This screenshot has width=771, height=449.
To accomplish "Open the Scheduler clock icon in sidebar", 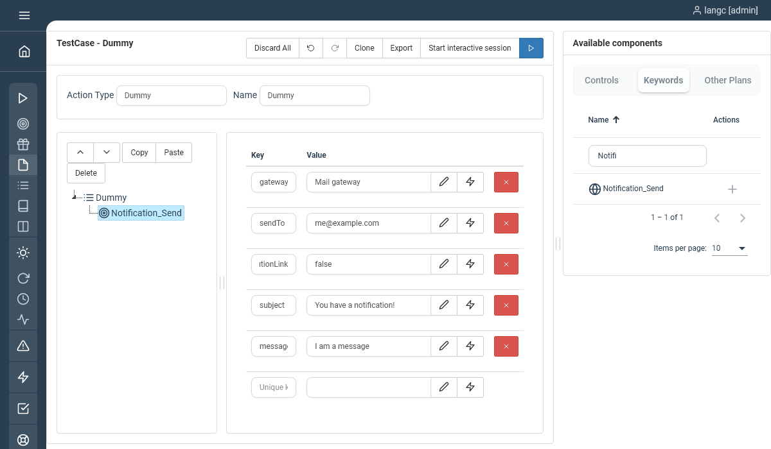I will 23,298.
